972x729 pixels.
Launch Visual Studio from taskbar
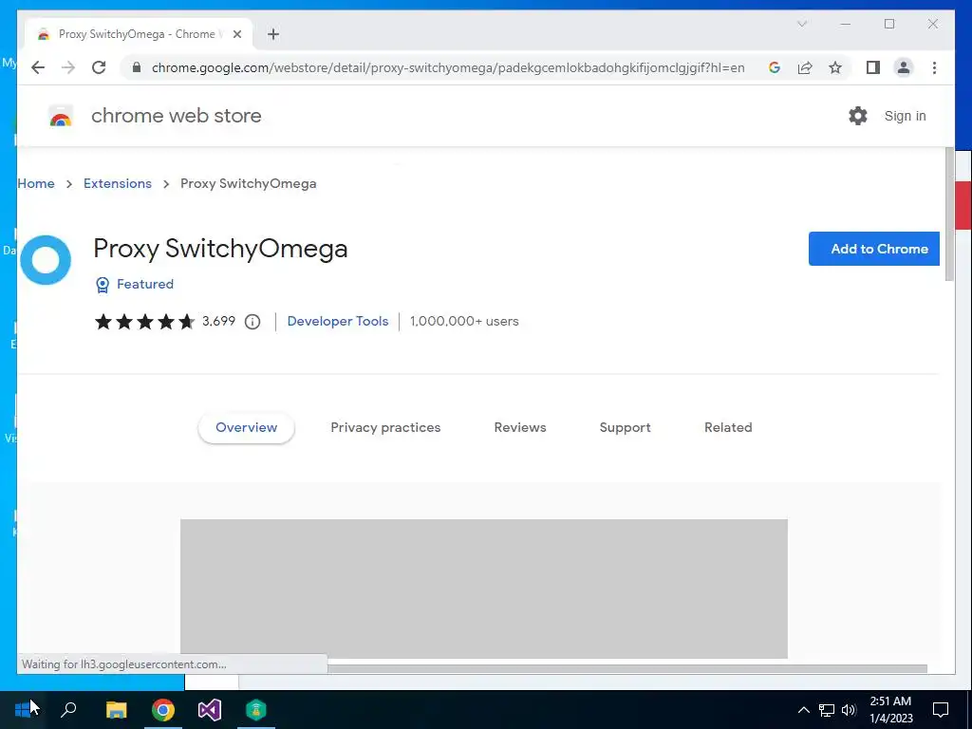click(210, 709)
